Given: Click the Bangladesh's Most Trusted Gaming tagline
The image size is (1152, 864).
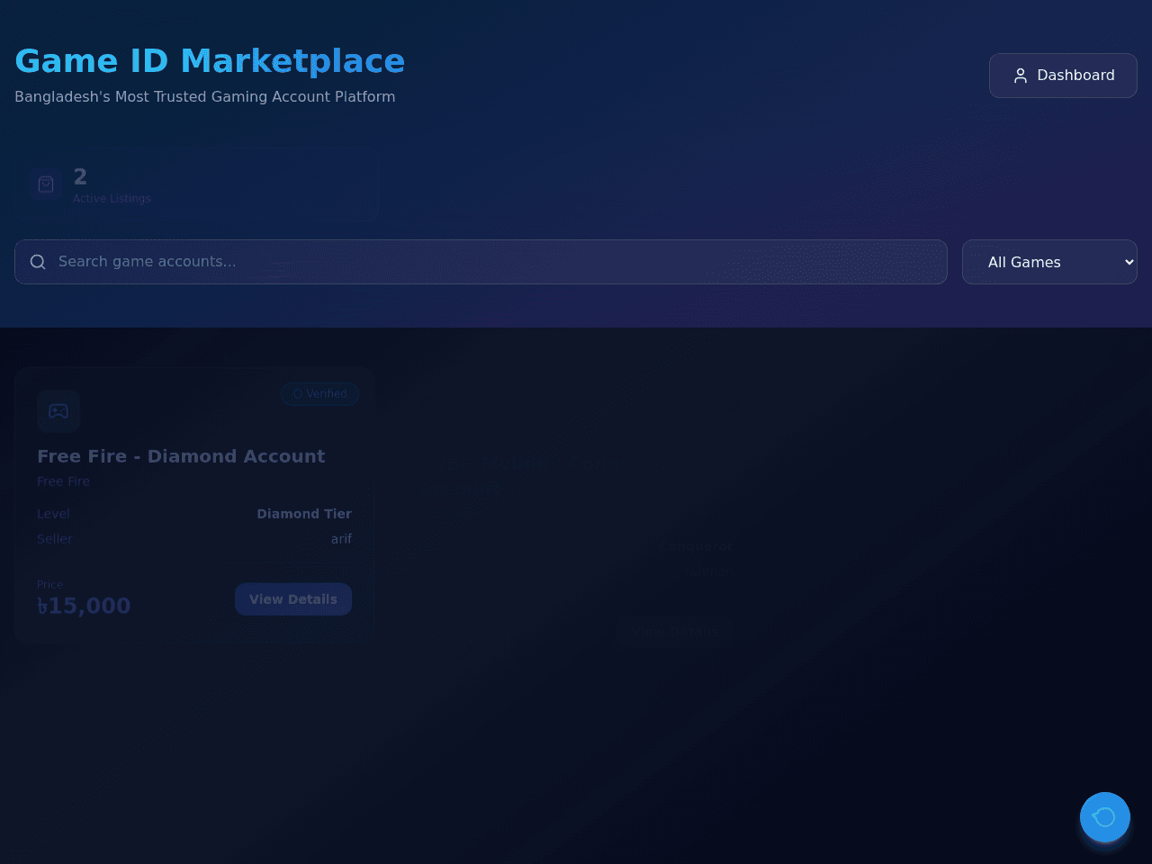Looking at the screenshot, I should click(x=205, y=97).
